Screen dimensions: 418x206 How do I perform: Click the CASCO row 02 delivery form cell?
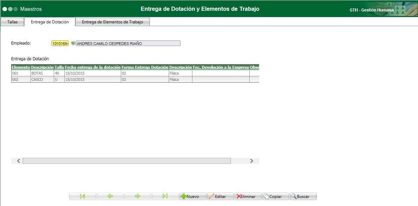click(145, 79)
